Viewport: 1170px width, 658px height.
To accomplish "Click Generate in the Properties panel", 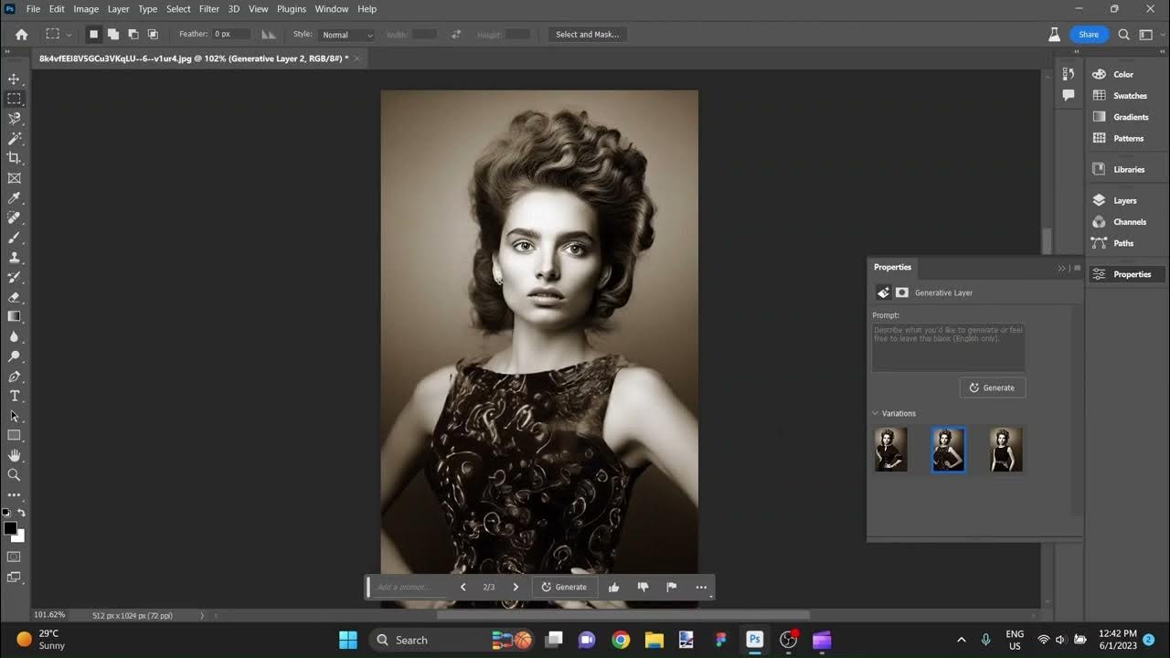I will 993,387.
